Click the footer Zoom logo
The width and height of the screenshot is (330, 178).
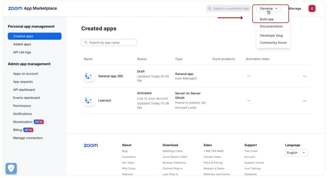(91, 145)
